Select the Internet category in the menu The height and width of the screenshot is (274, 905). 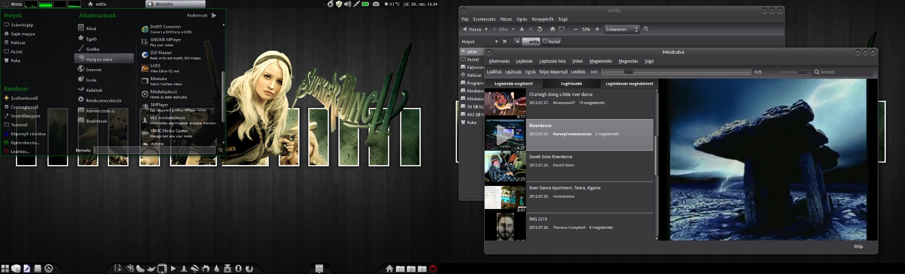[104, 69]
